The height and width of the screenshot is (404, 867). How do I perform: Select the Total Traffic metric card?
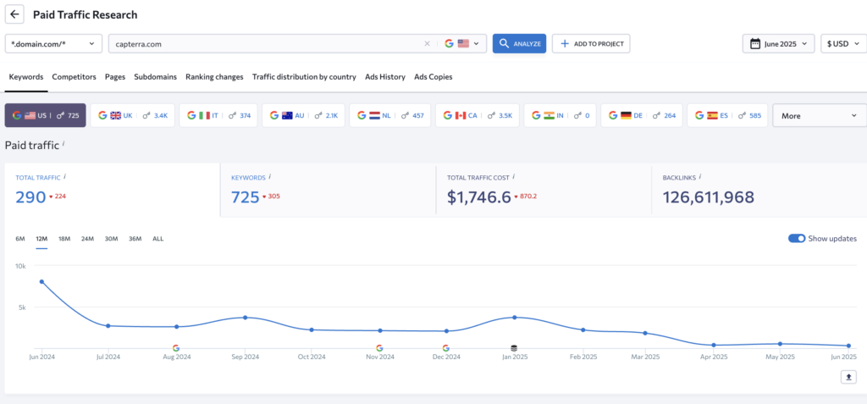tap(113, 190)
